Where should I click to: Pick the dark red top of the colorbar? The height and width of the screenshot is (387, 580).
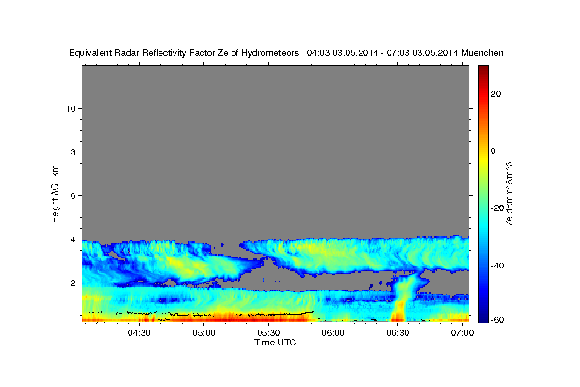(x=483, y=69)
